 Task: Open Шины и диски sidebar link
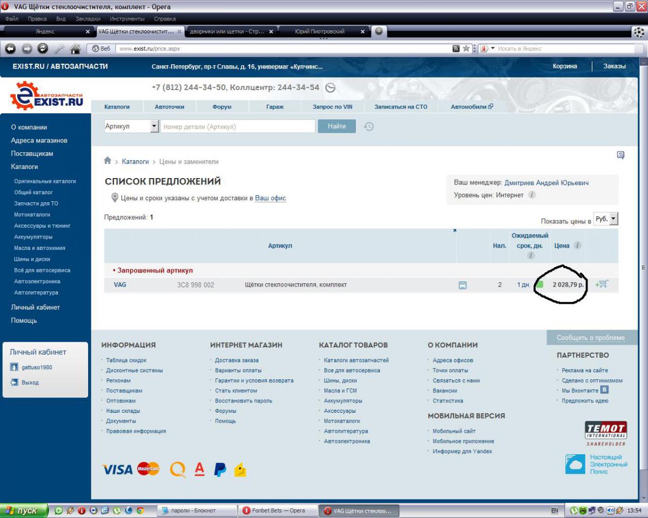32,259
